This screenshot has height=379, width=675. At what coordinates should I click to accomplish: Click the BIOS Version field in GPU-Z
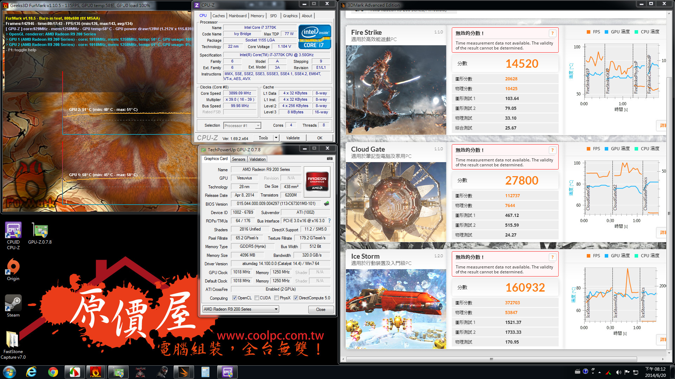pyautogui.click(x=276, y=204)
